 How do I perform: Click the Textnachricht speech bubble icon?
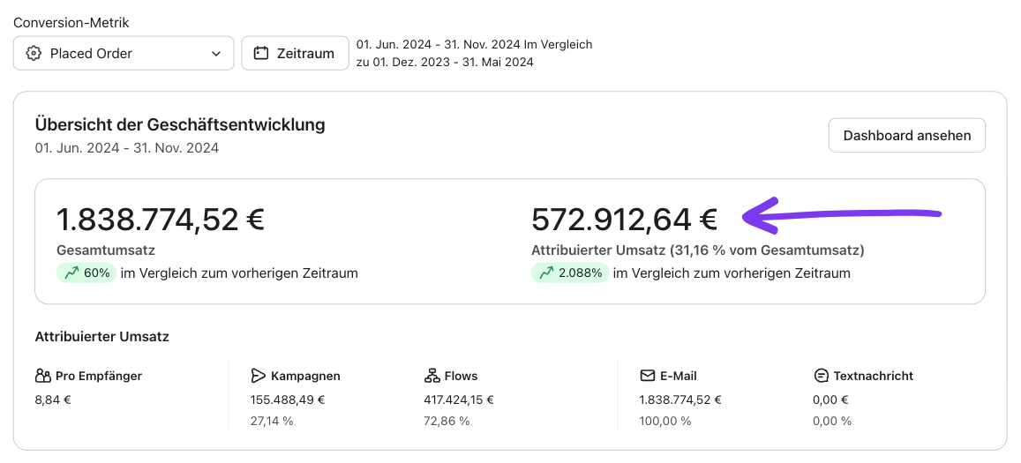coord(821,376)
